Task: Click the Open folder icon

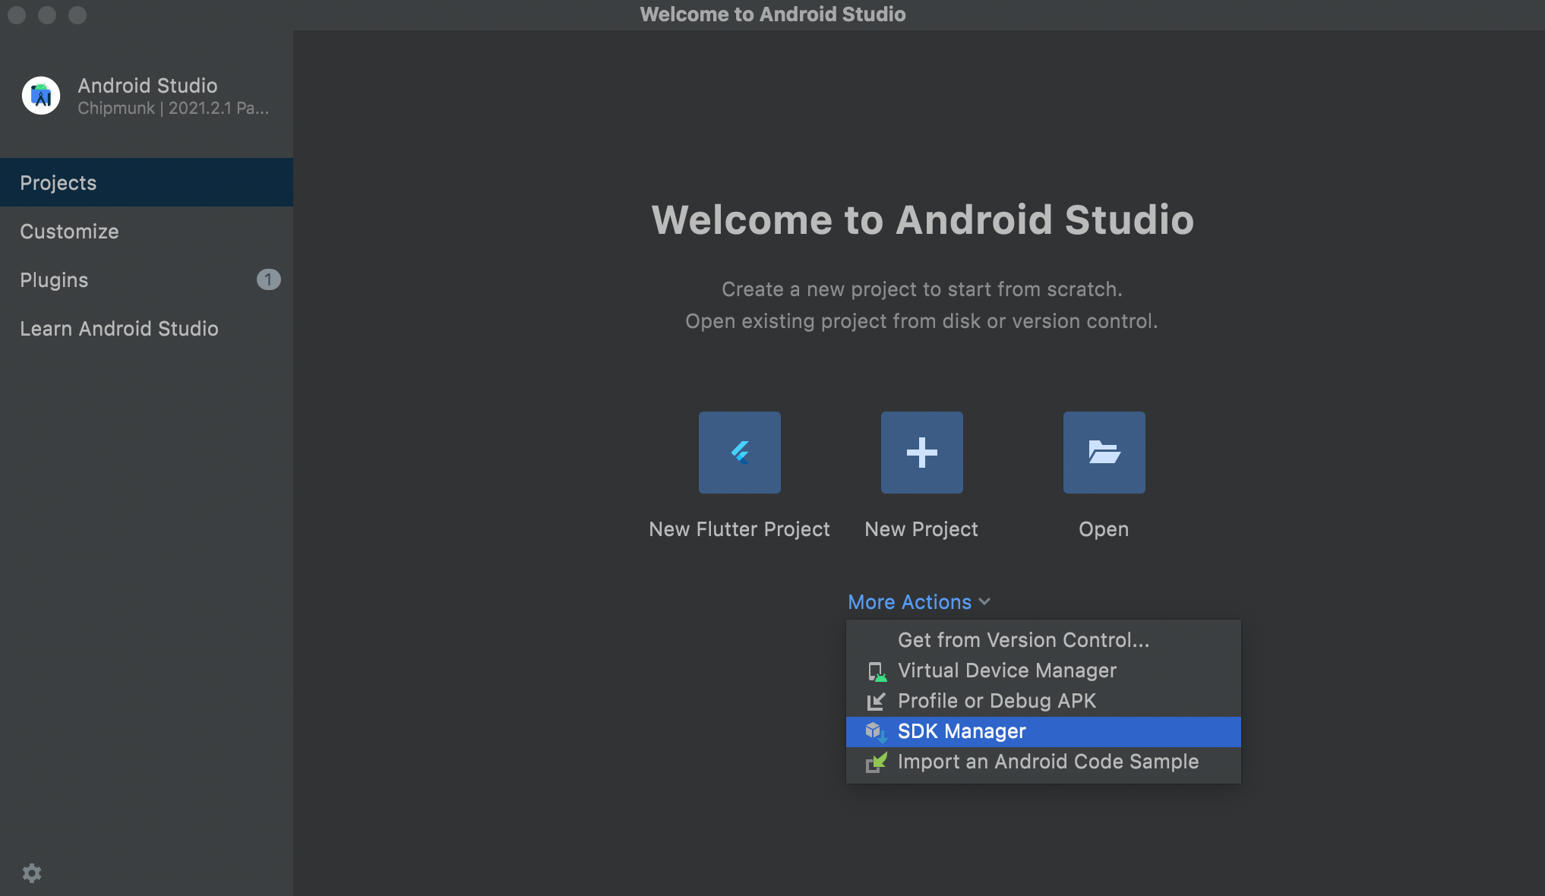Action: [1104, 453]
